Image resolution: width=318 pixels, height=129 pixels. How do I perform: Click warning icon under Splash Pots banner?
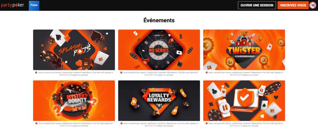pos(36,72)
